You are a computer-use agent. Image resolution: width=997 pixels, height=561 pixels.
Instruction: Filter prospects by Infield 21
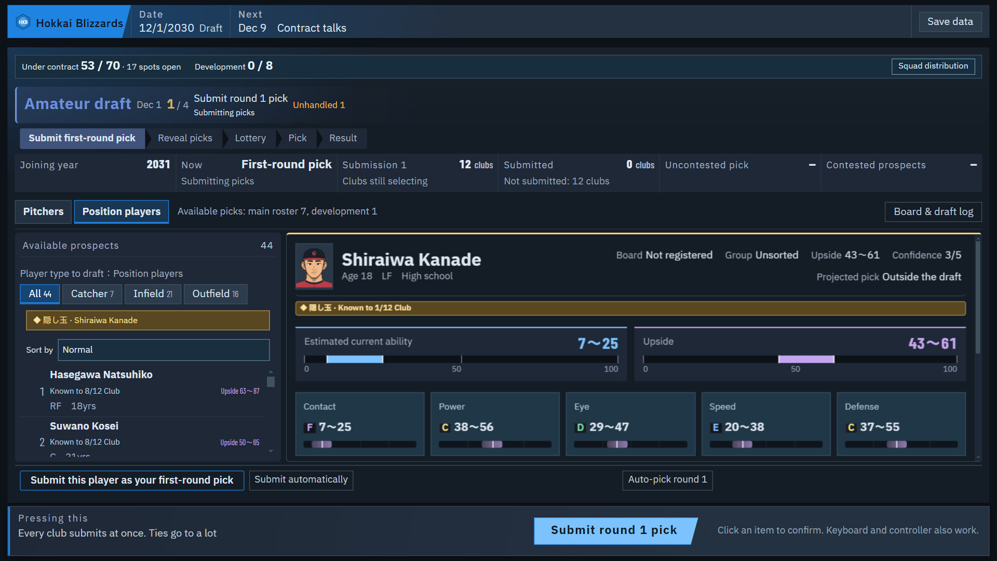pyautogui.click(x=153, y=294)
